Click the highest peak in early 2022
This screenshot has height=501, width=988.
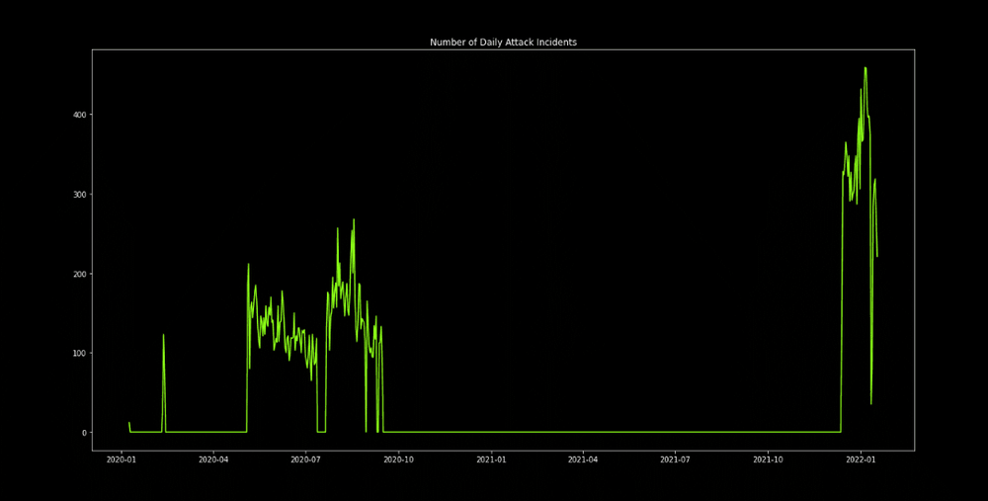(865, 68)
